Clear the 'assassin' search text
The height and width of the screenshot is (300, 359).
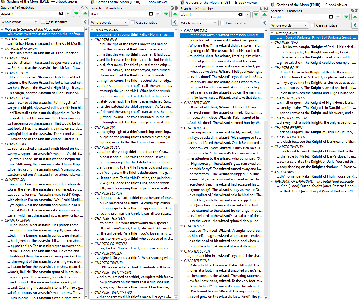[x=61, y=13]
